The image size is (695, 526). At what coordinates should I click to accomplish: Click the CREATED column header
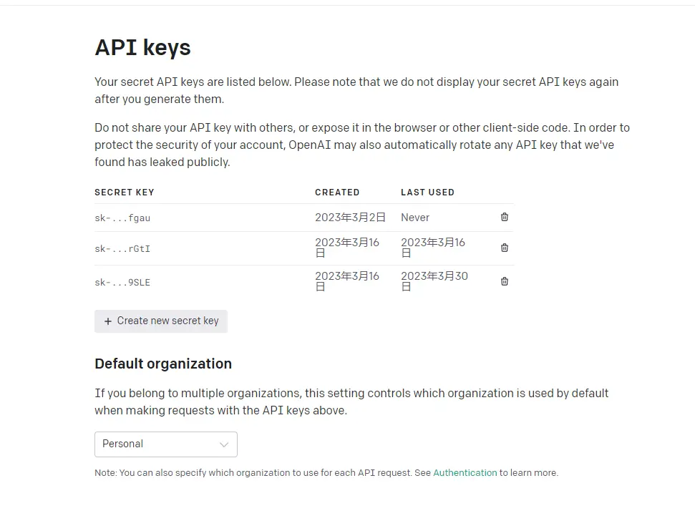tap(337, 193)
